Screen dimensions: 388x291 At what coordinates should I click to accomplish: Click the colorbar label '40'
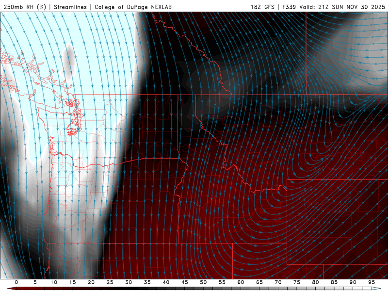click(x=166, y=282)
